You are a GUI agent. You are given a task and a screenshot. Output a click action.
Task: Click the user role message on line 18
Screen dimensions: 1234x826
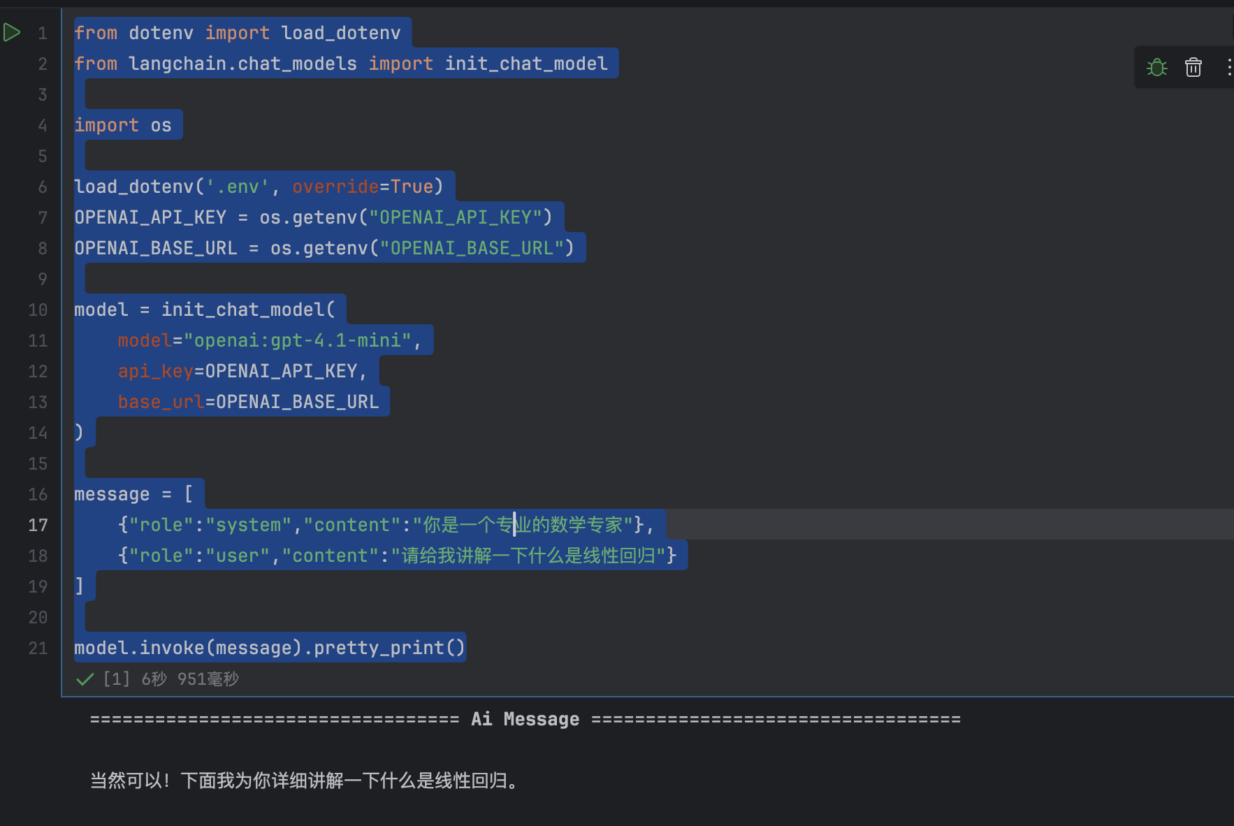(397, 556)
